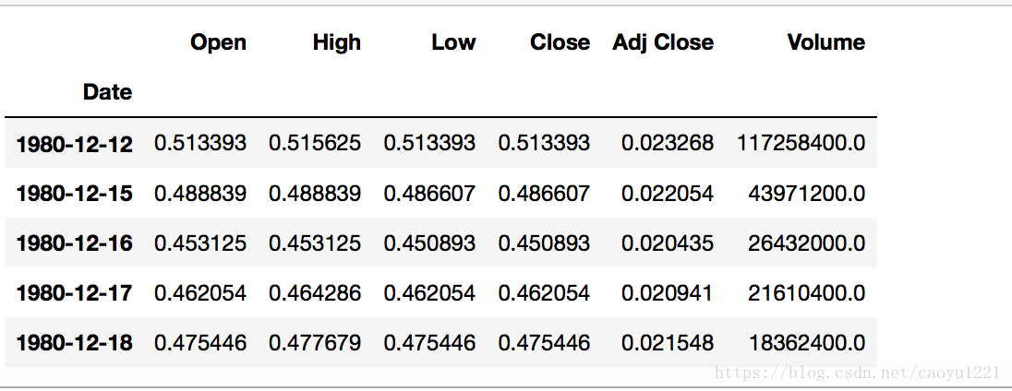Image resolution: width=1012 pixels, height=391 pixels.
Task: Click the Open column header
Action: pos(218,42)
